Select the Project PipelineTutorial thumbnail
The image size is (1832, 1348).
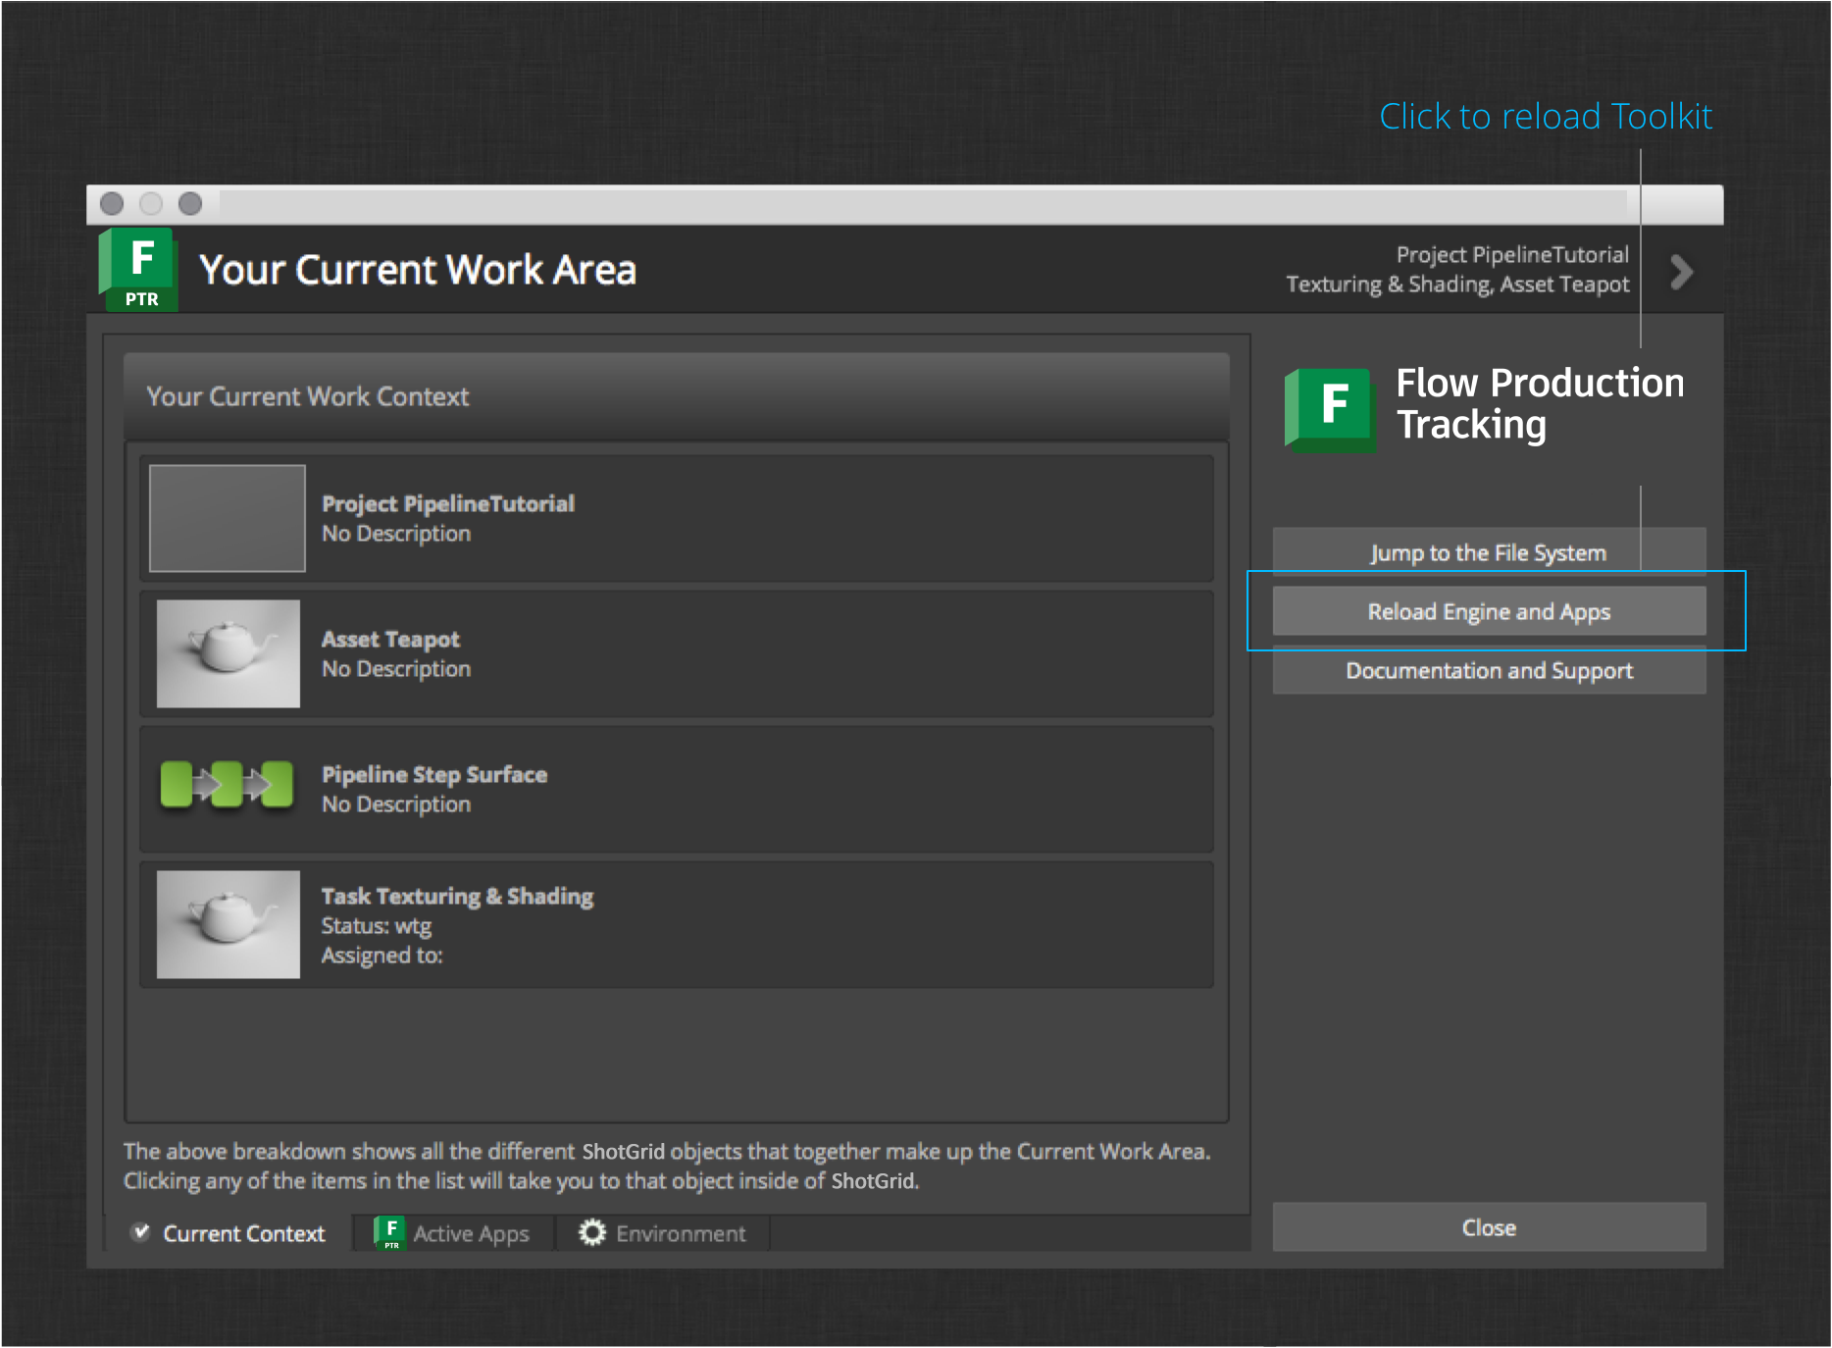click(x=228, y=518)
